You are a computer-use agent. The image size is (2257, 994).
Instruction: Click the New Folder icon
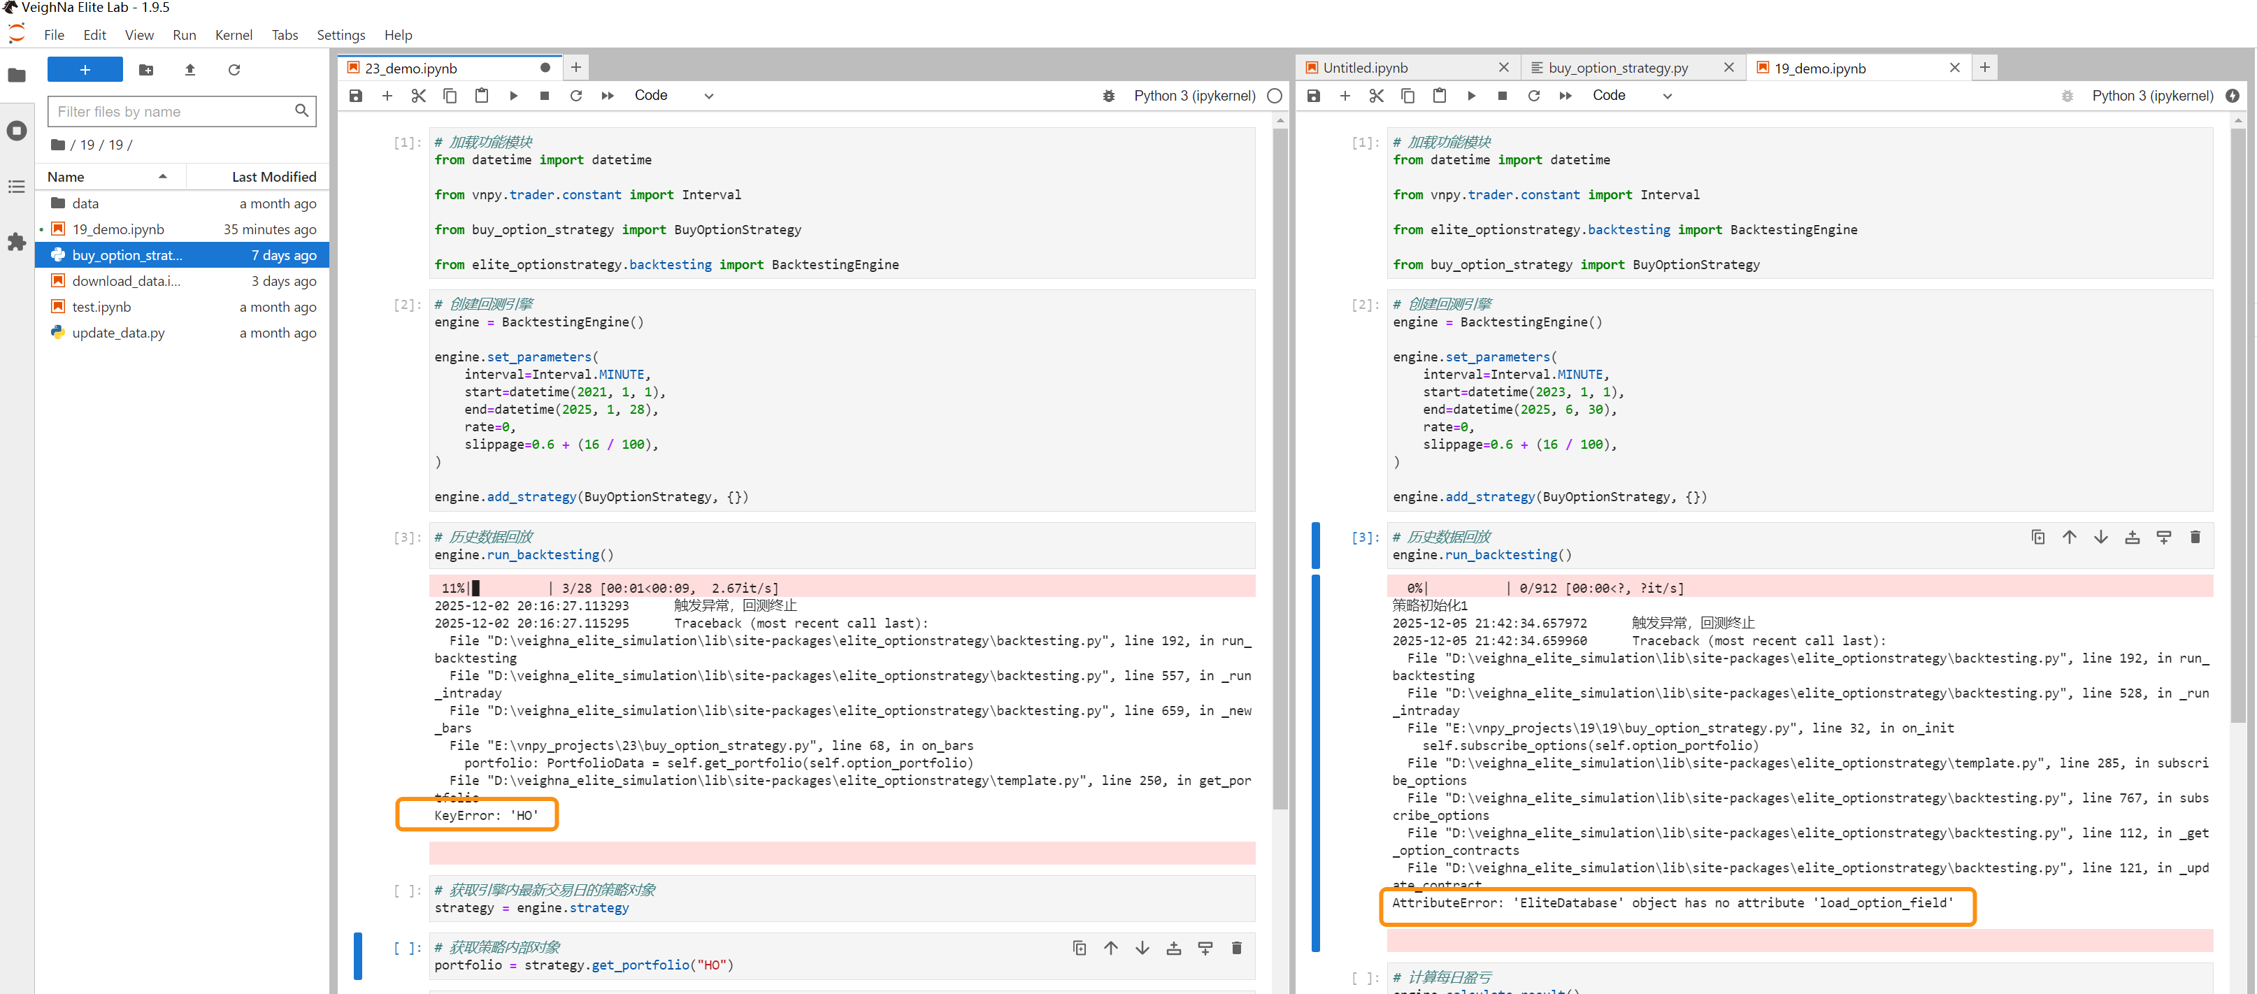pos(146,70)
